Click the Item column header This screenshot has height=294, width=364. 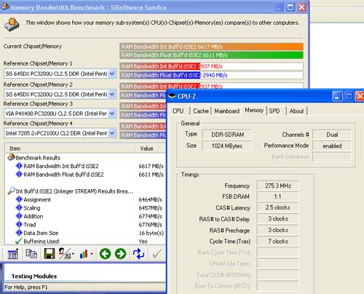71,148
